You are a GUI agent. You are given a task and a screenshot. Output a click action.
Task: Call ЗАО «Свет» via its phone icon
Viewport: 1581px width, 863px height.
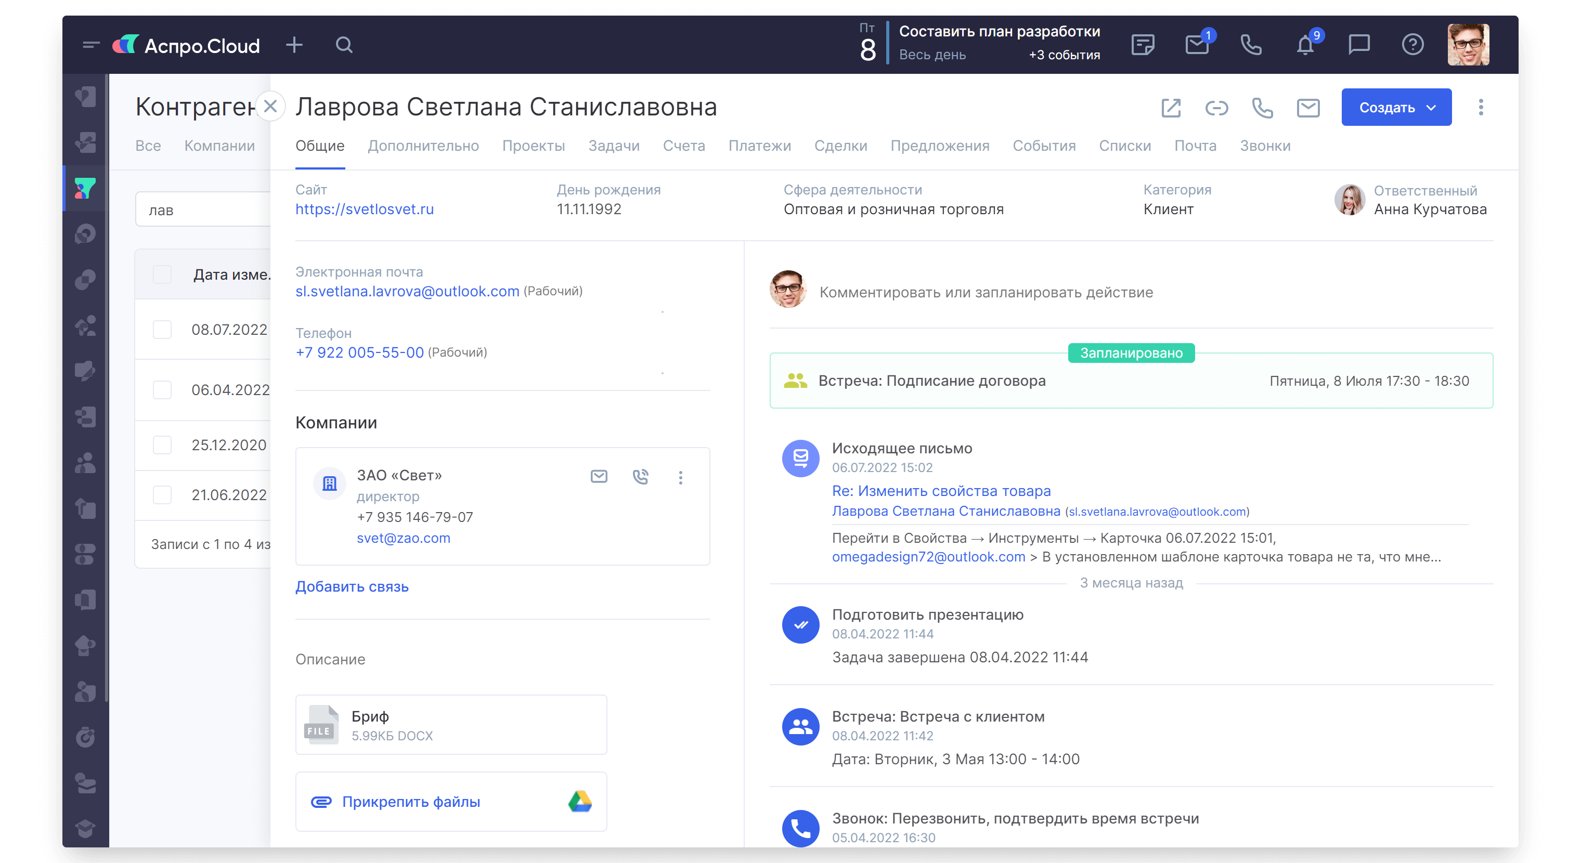coord(640,477)
